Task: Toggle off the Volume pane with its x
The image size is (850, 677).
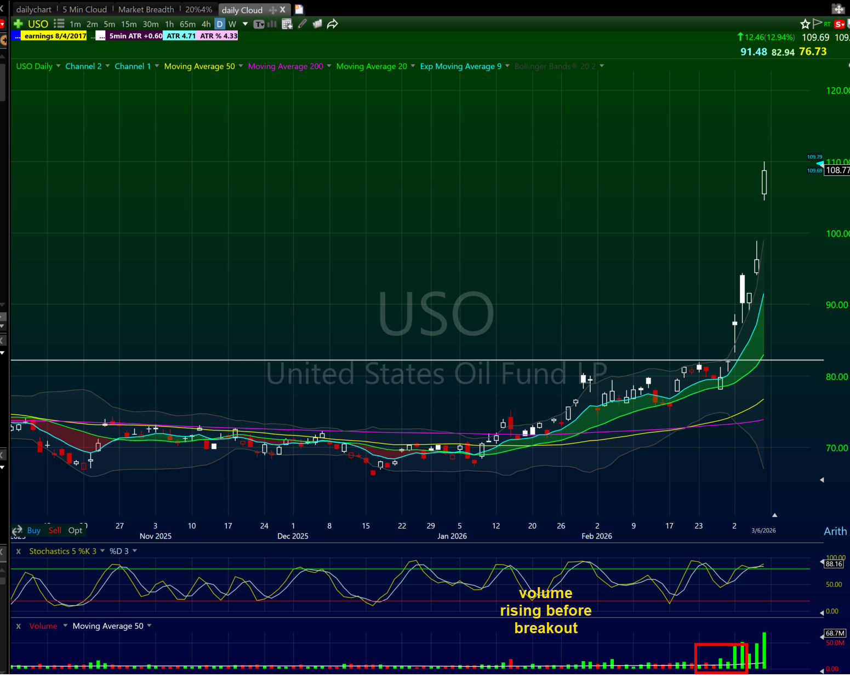Action: (18, 626)
